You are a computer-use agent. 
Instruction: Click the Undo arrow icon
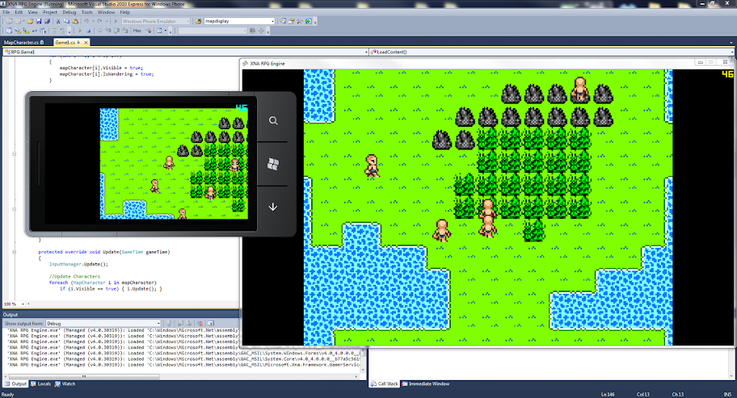86,21
